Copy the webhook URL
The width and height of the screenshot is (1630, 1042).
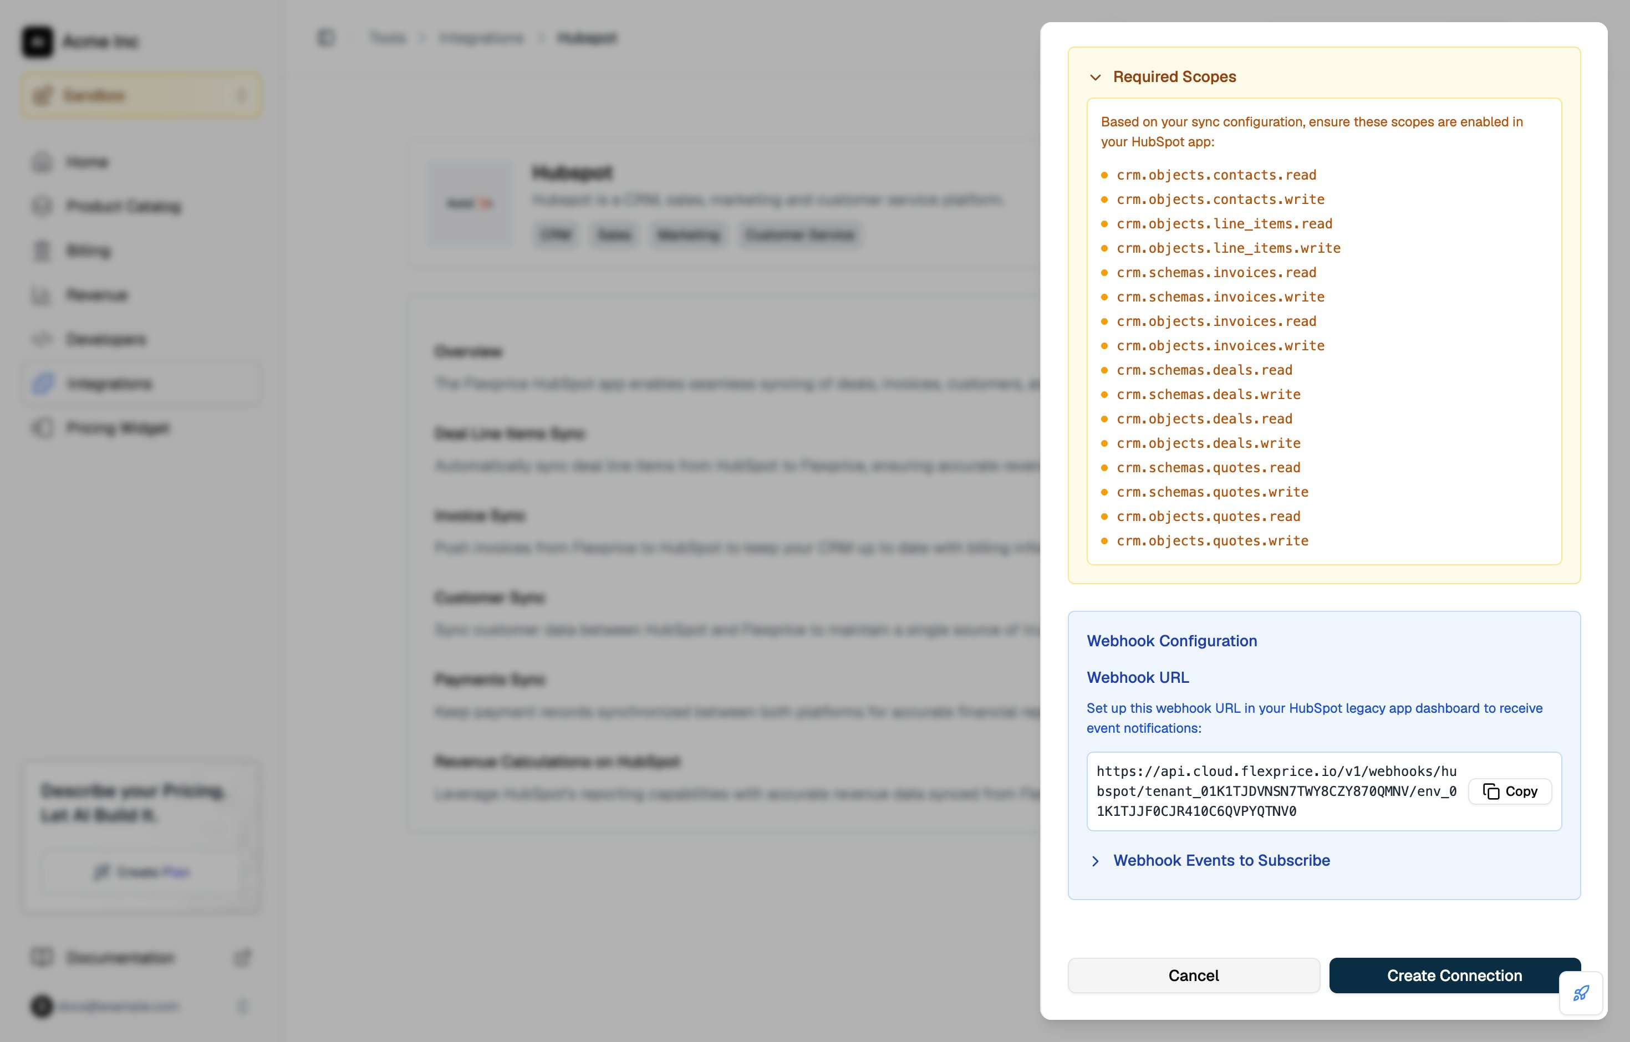(1510, 791)
